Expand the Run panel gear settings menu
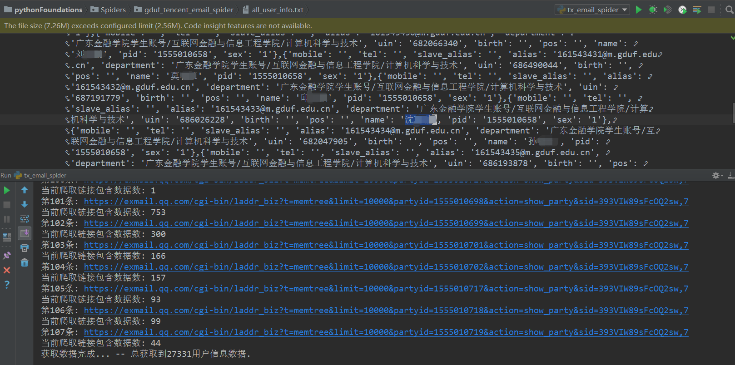735x365 pixels. pos(717,175)
